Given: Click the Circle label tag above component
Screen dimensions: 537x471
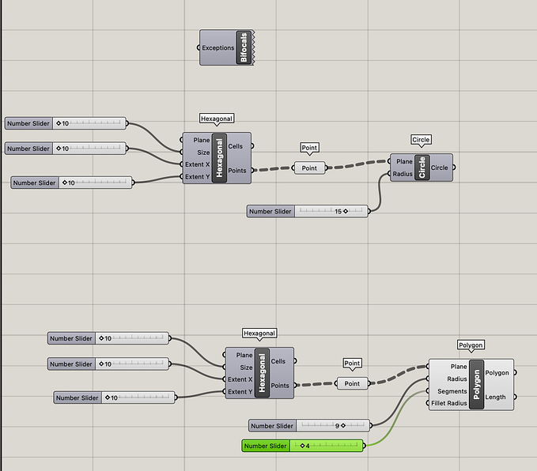Looking at the screenshot, I should click(x=421, y=140).
